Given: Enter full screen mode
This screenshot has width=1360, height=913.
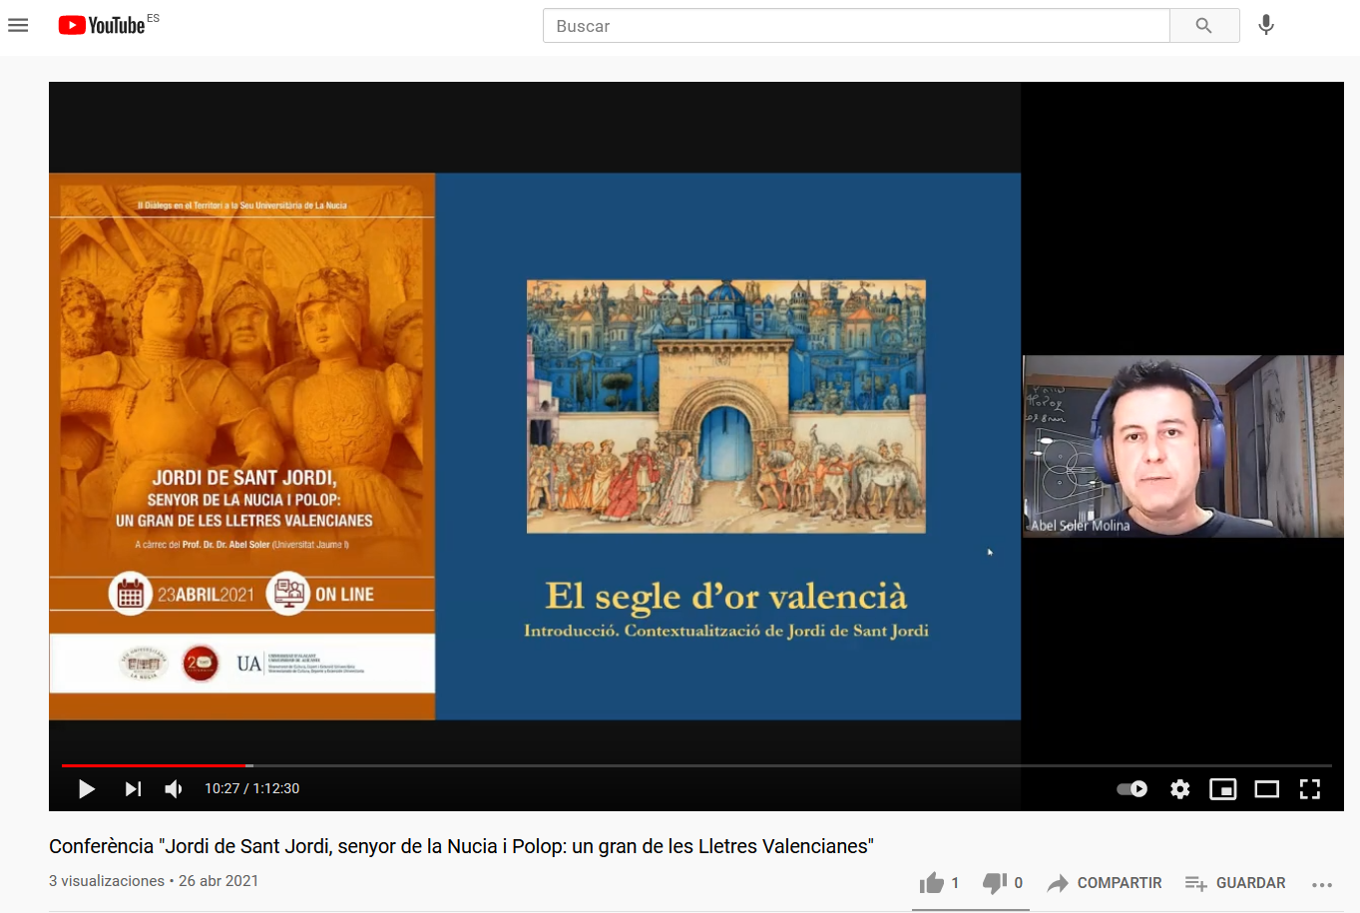Looking at the screenshot, I should tap(1310, 789).
